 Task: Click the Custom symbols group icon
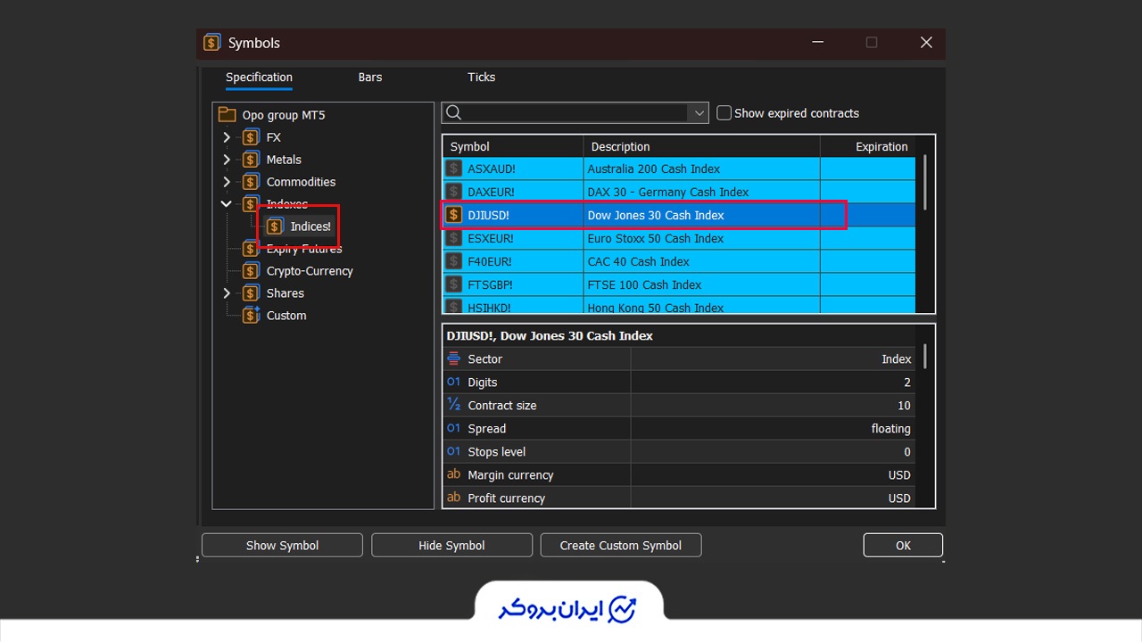click(252, 316)
